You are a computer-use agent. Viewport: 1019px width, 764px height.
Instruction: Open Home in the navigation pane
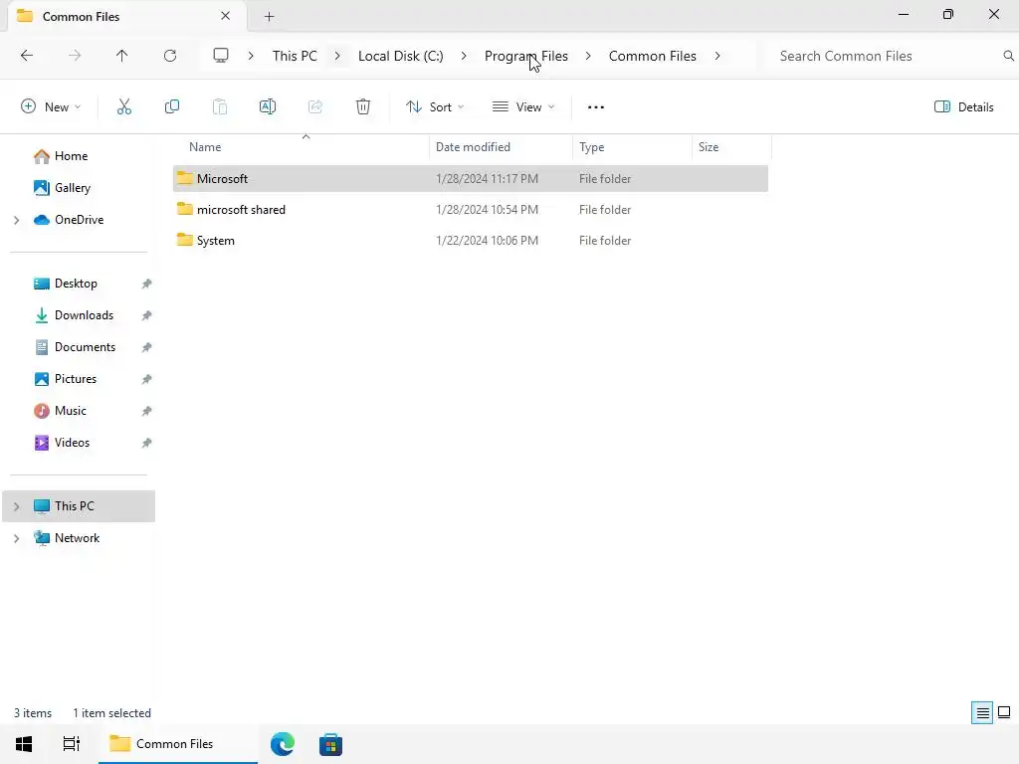(71, 156)
